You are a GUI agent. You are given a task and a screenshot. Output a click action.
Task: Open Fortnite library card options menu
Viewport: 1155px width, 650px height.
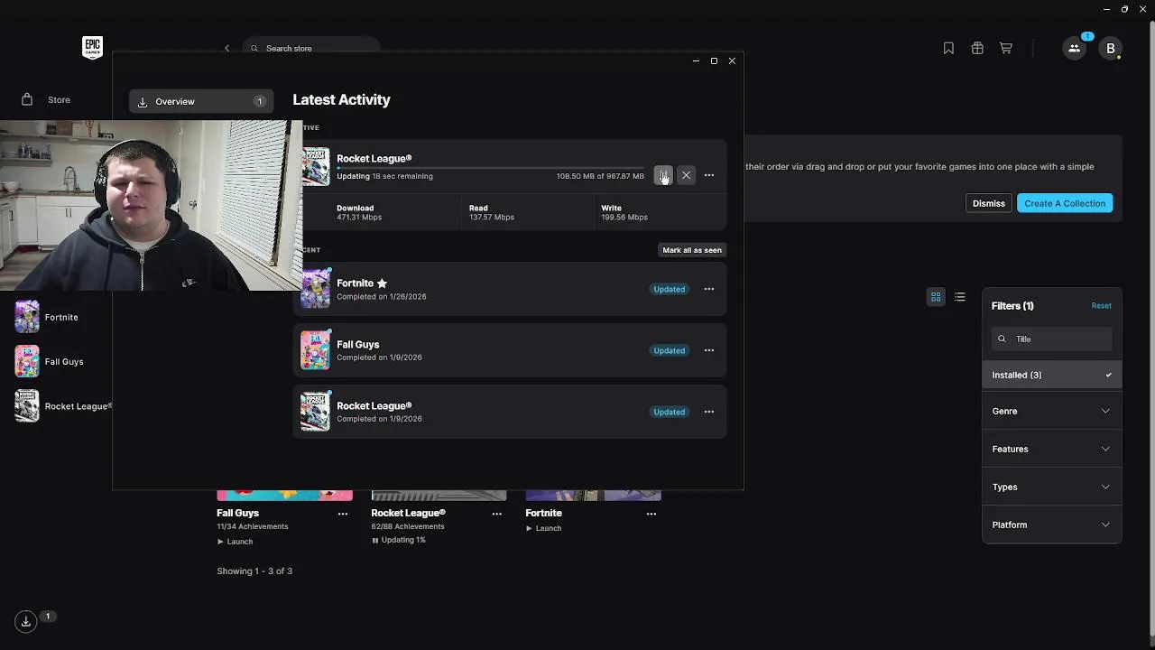pyautogui.click(x=651, y=514)
